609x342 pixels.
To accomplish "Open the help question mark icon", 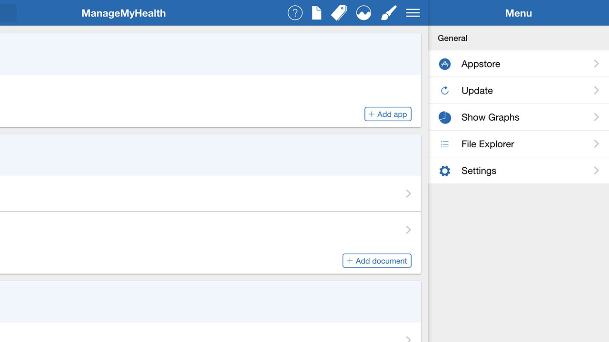I will pos(295,13).
